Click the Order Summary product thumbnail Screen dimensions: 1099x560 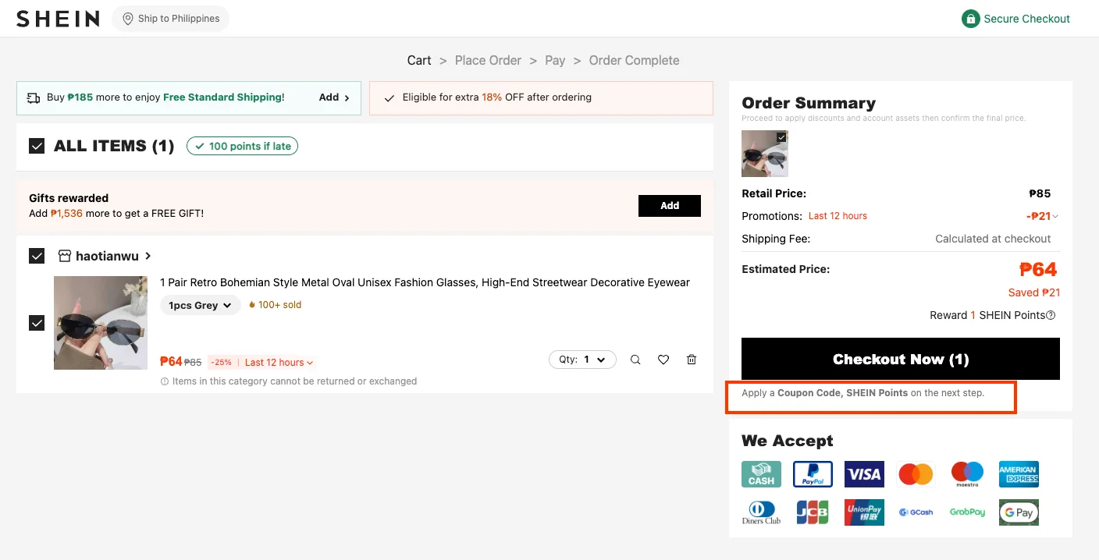(765, 154)
